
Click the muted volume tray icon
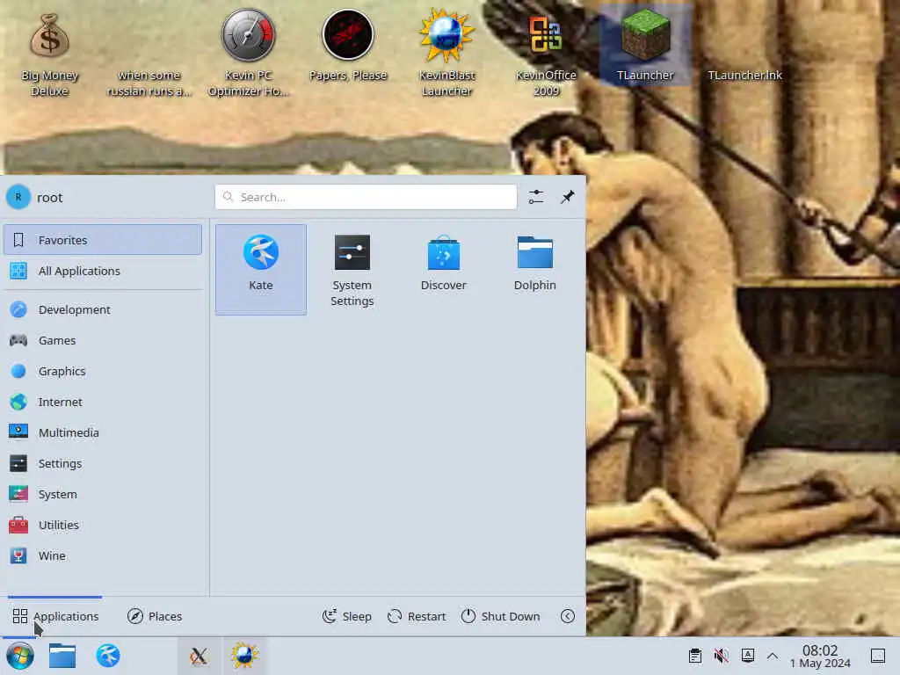click(721, 656)
